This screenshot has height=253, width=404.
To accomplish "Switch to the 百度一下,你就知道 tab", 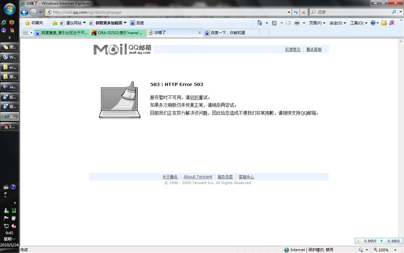I will [x=231, y=33].
